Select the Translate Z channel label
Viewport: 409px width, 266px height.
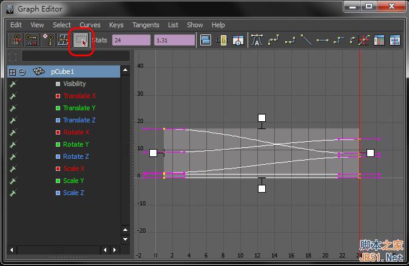79,120
